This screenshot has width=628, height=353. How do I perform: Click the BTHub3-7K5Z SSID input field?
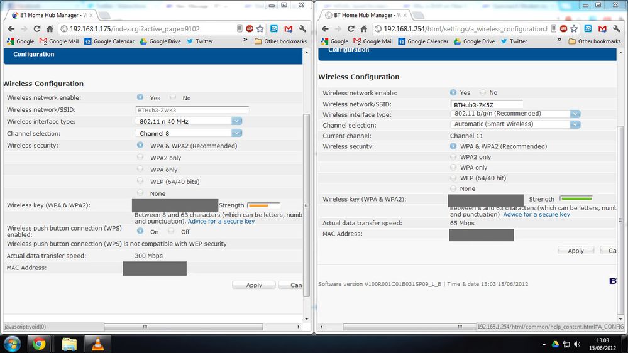[487, 104]
